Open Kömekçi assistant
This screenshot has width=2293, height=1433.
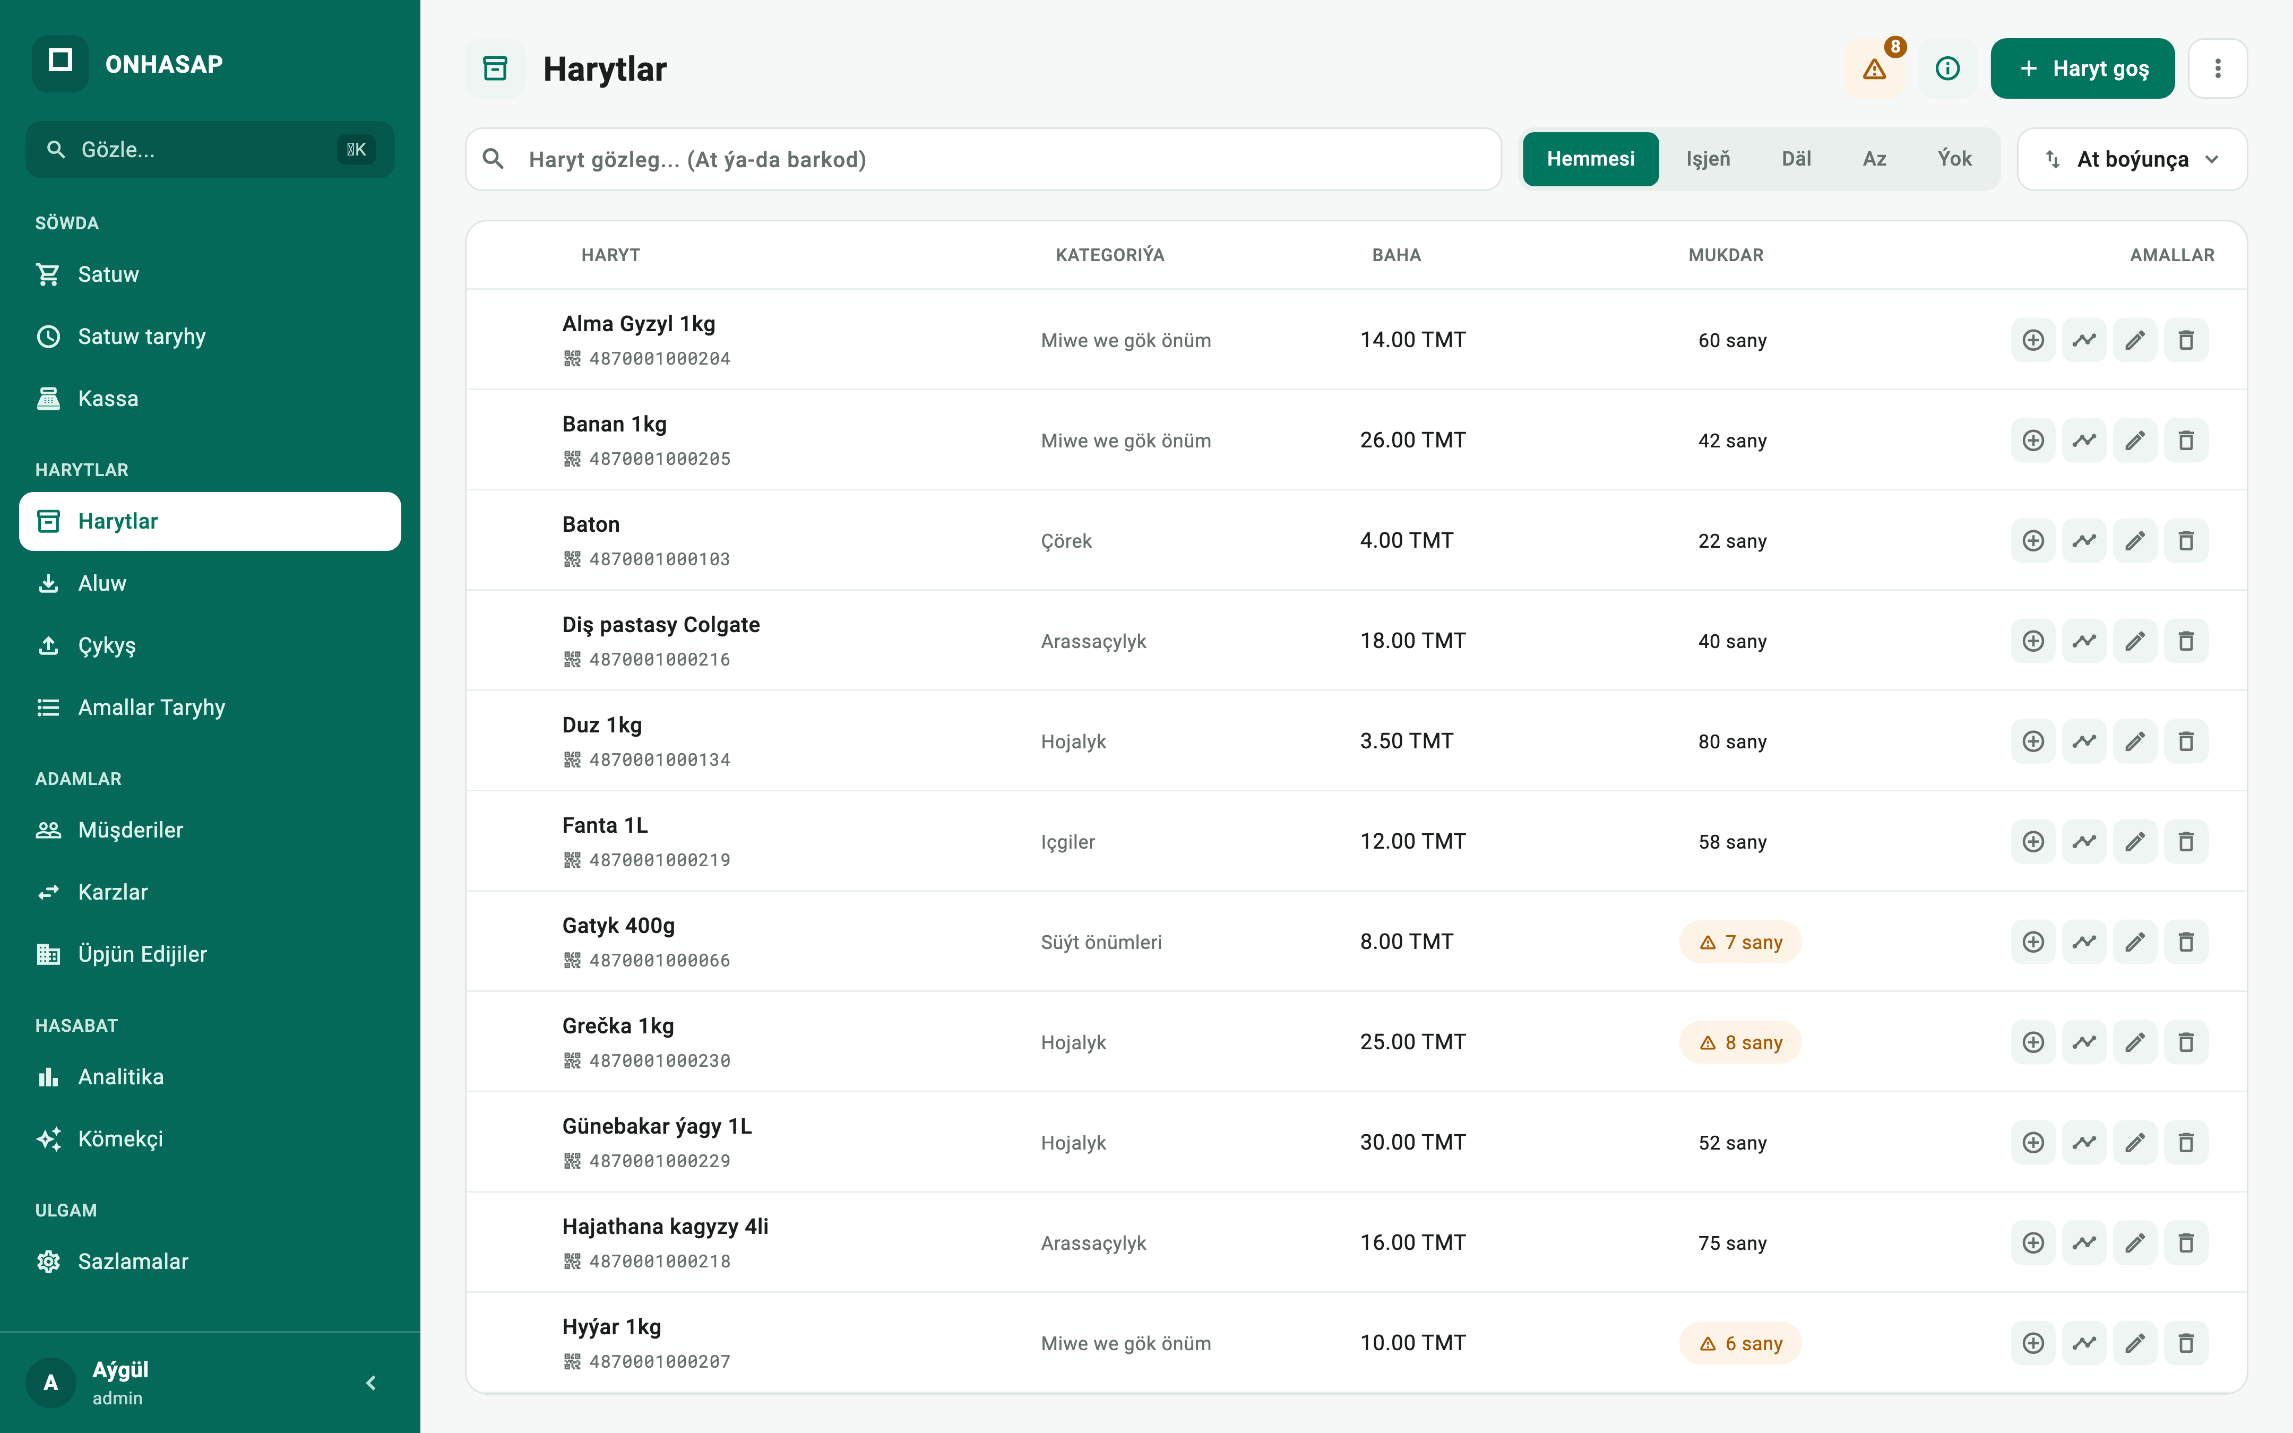point(210,1139)
